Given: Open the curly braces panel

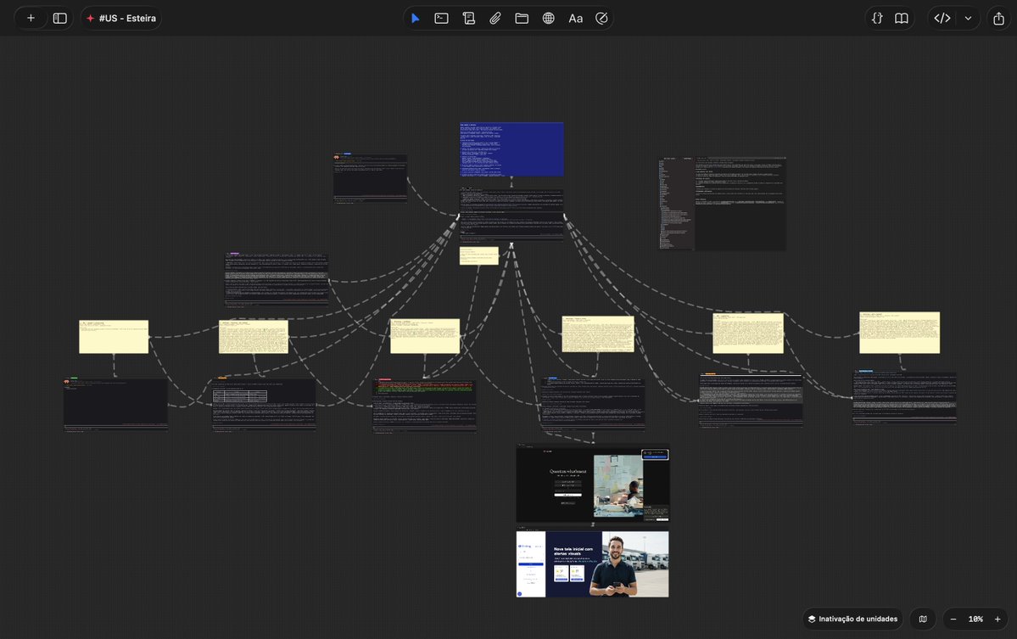Looking at the screenshot, I should pyautogui.click(x=877, y=18).
